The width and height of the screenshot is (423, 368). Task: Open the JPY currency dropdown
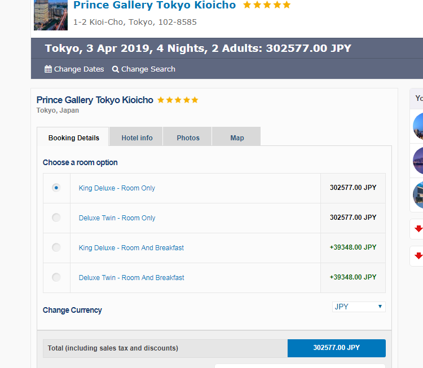tap(359, 307)
